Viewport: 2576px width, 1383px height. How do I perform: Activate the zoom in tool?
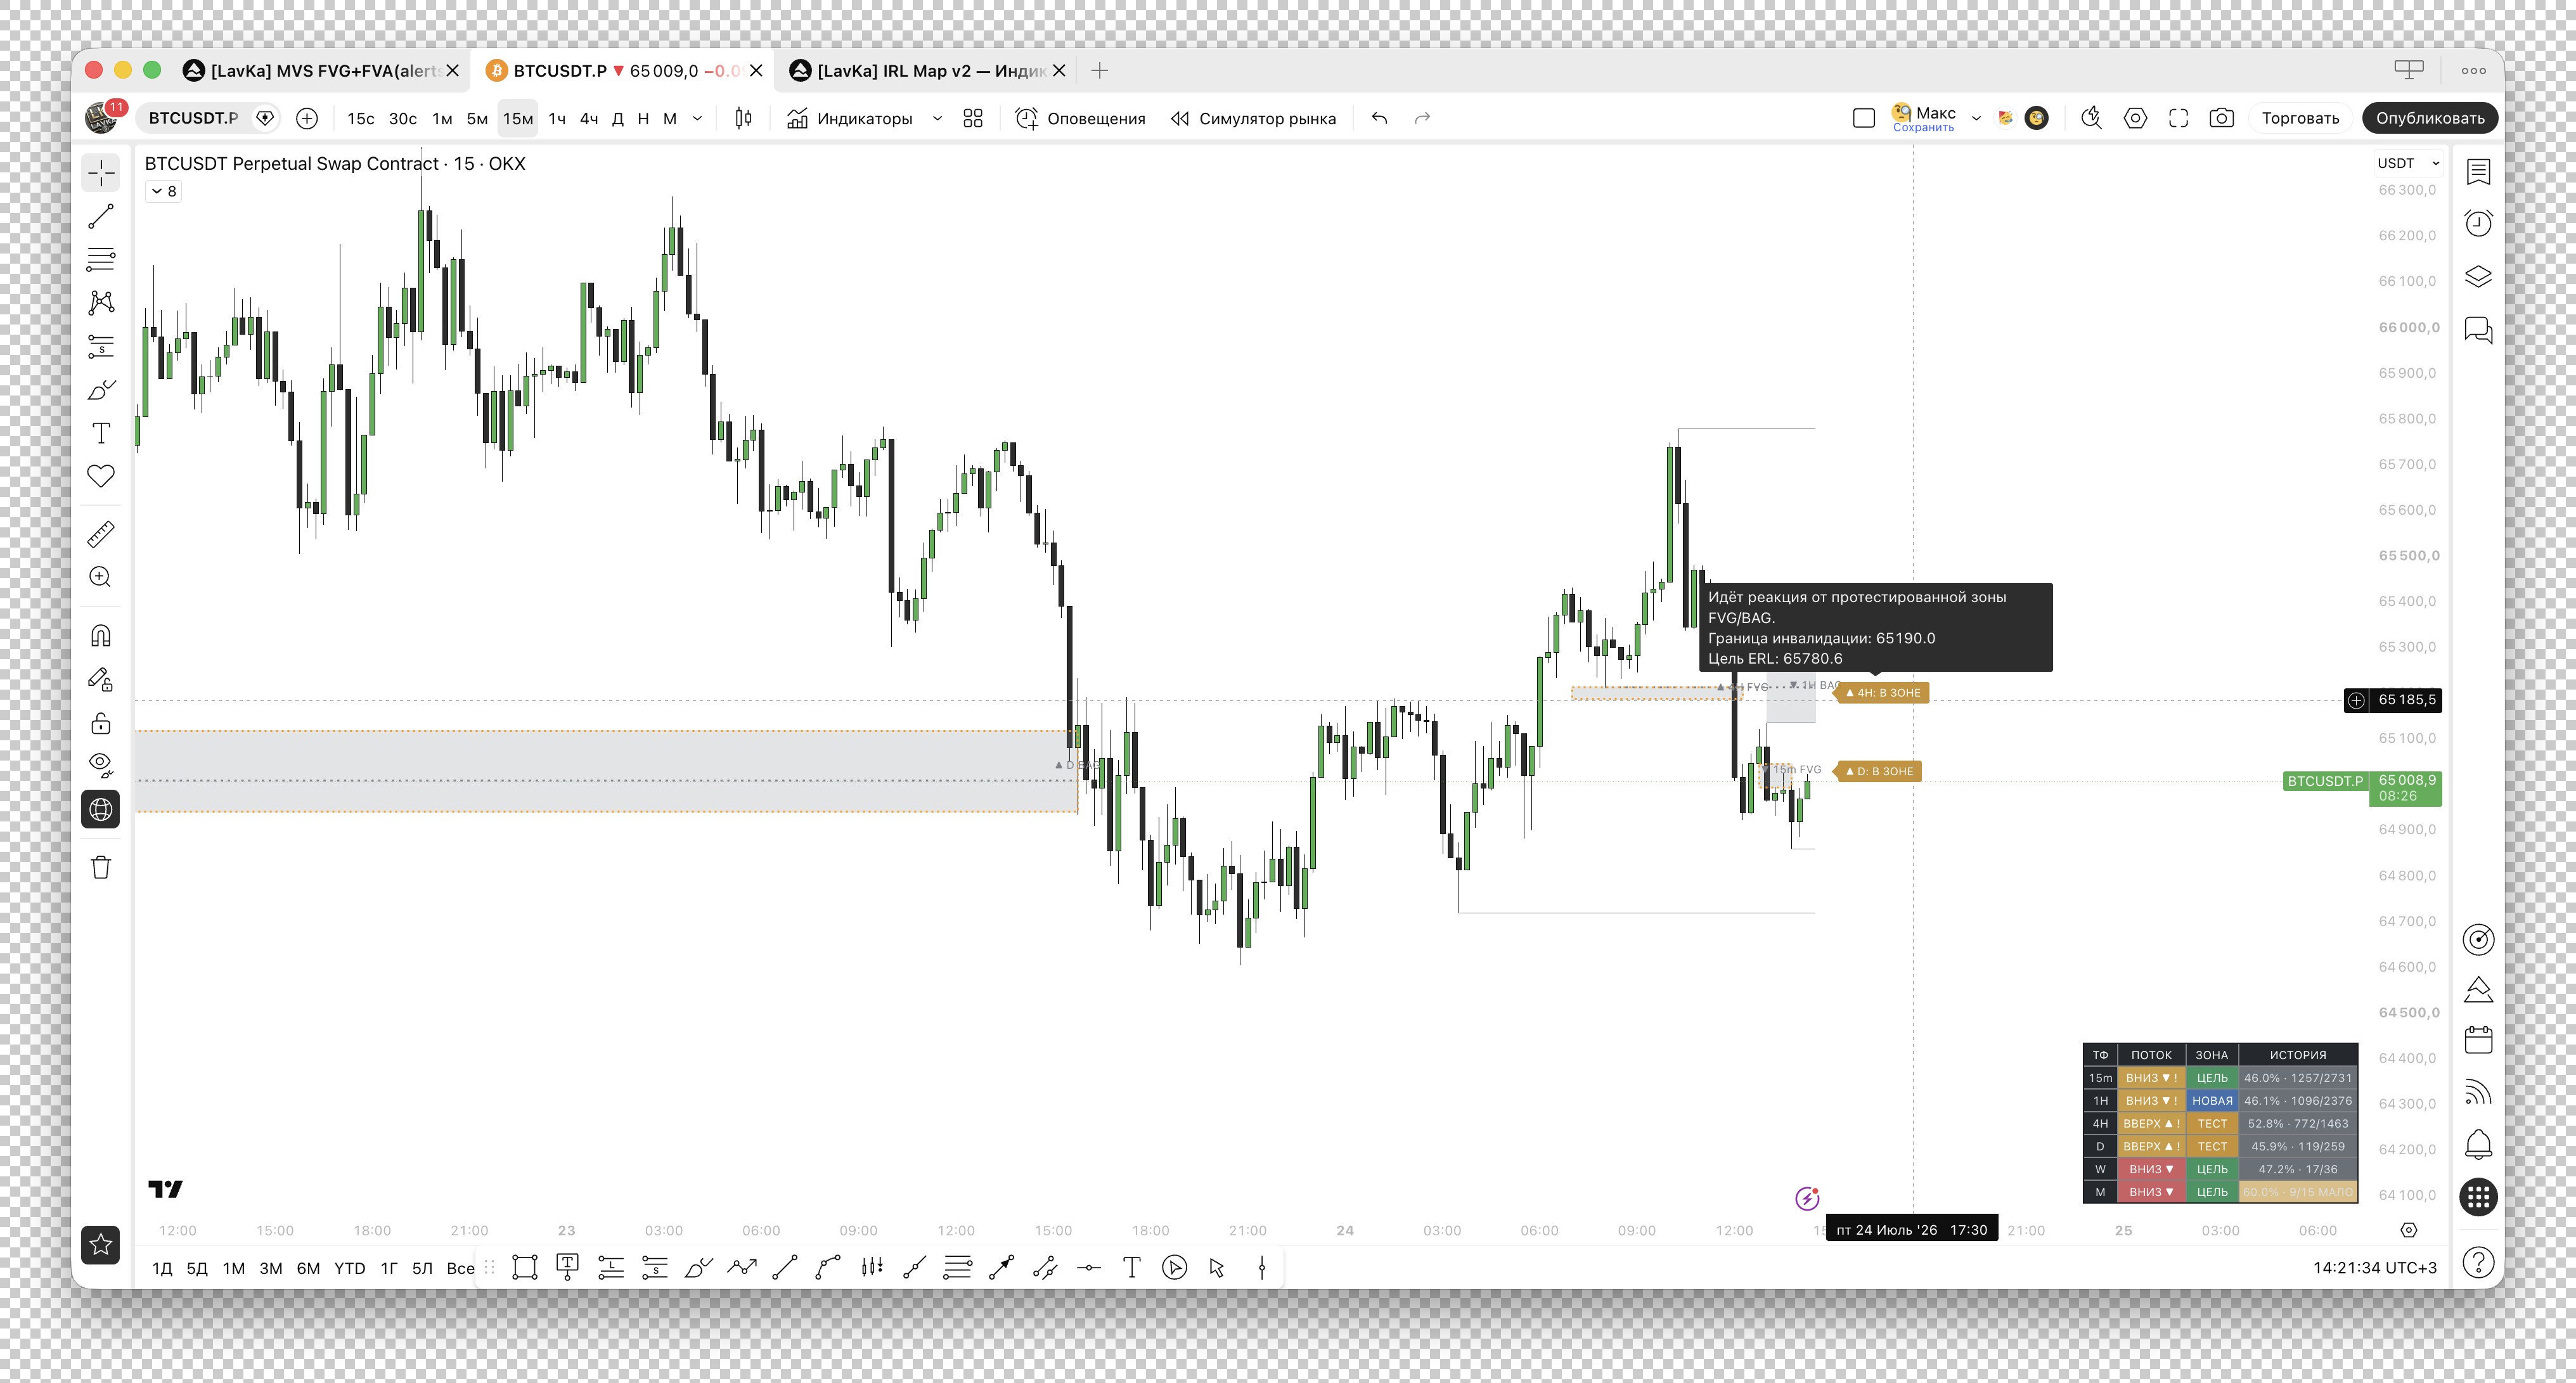click(x=101, y=577)
